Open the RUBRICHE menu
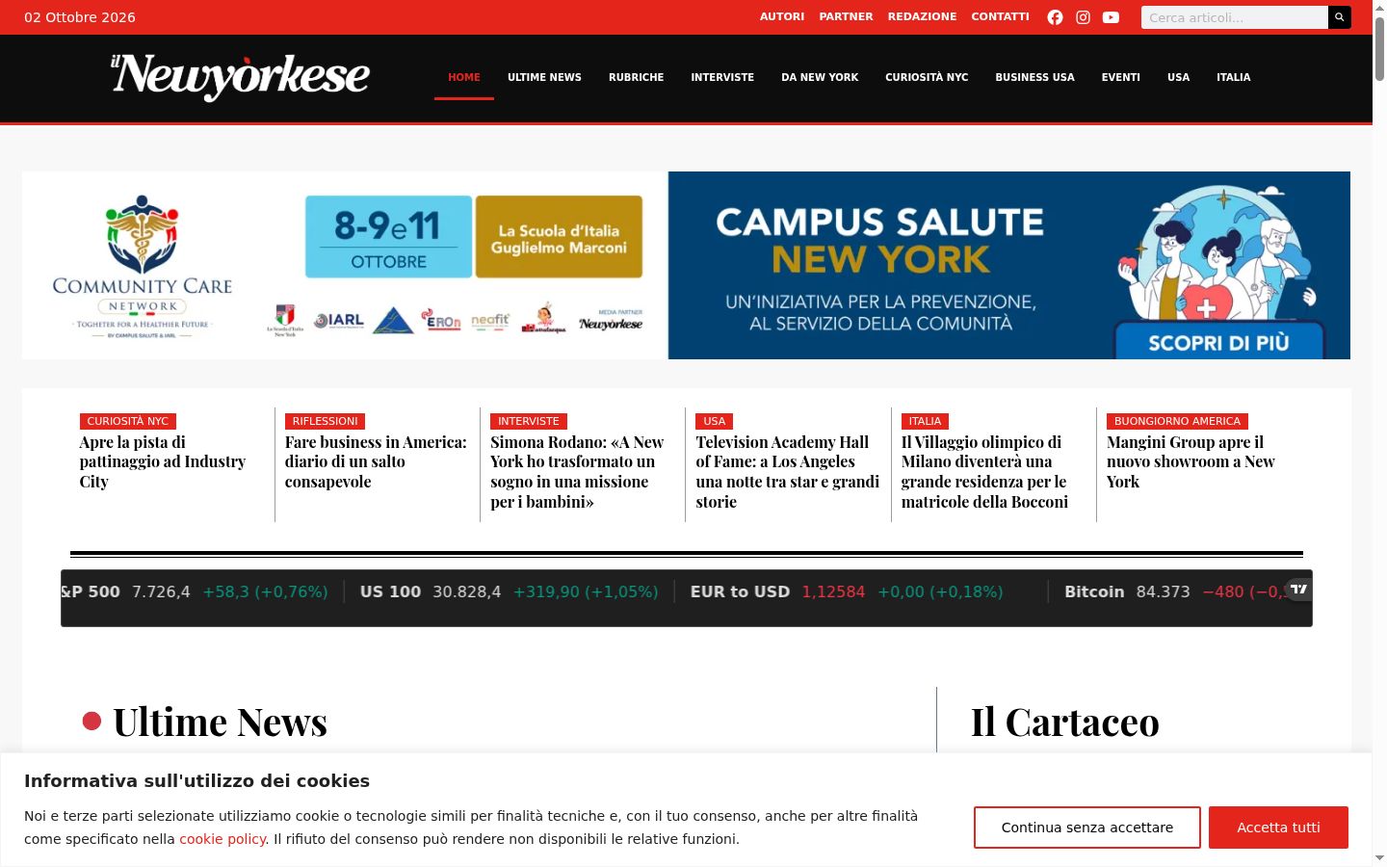 coord(636,77)
